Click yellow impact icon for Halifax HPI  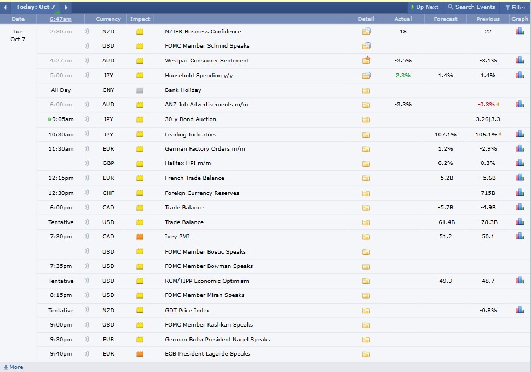[x=140, y=163]
